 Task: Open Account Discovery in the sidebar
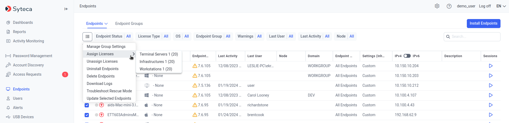tap(28, 65)
